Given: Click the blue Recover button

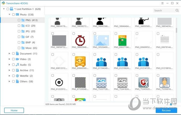Looking at the screenshot, I should click(x=166, y=110).
